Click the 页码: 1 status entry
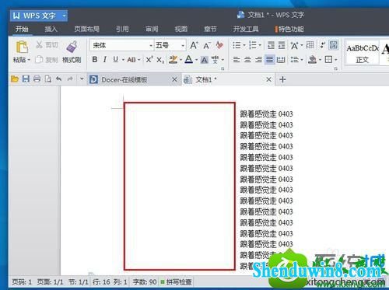The height and width of the screenshot is (290, 389). click(x=22, y=282)
